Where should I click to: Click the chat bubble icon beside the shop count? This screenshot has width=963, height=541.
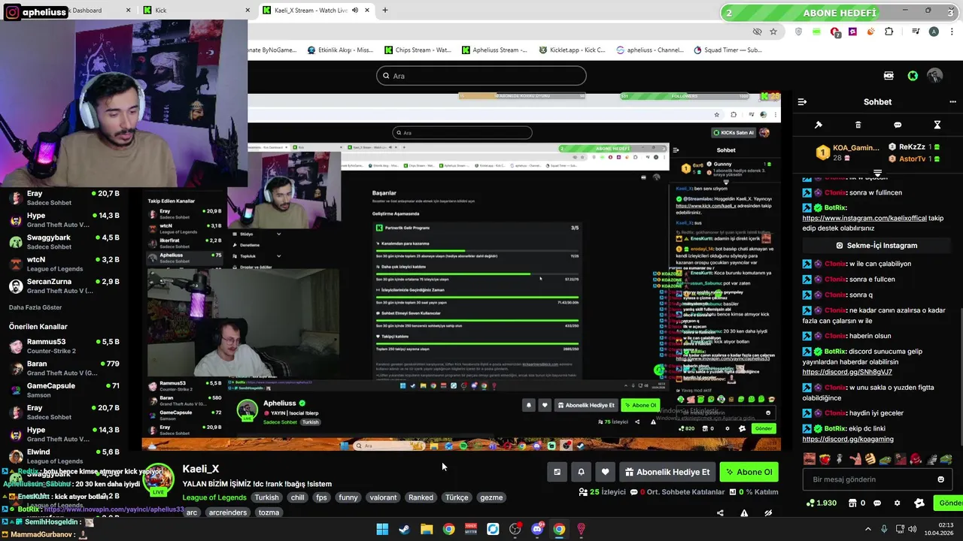pyautogui.click(x=878, y=503)
